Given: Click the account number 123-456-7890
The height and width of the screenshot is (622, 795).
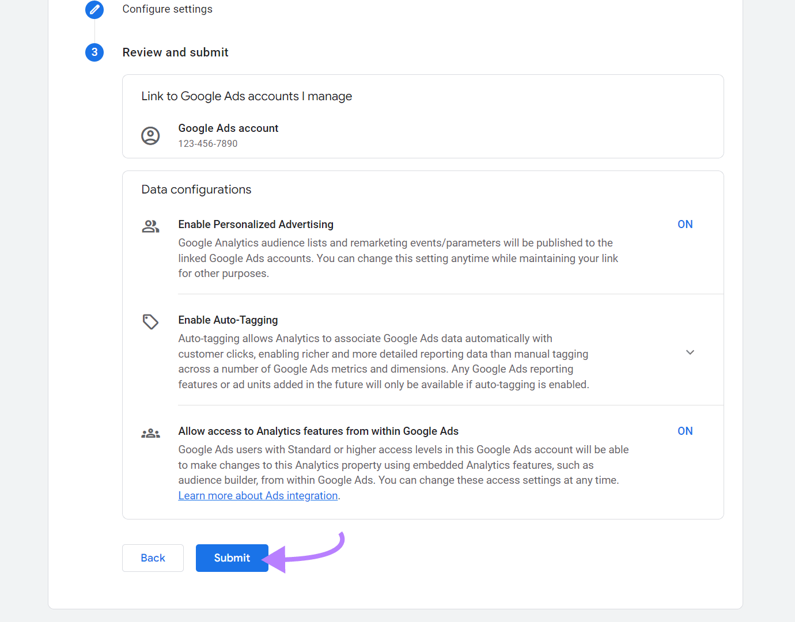Looking at the screenshot, I should (208, 143).
